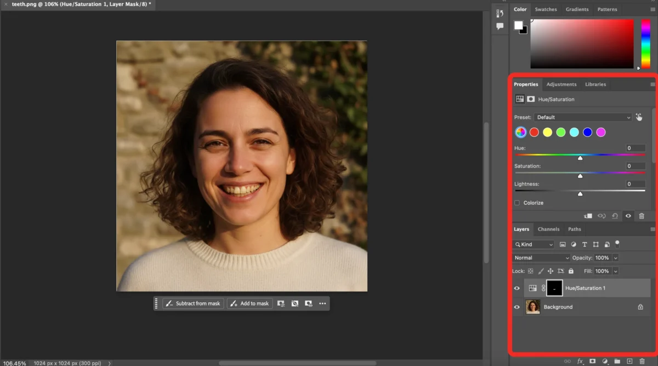Clip adjustment to the layer below
This screenshot has width=658, height=366.
(588, 216)
